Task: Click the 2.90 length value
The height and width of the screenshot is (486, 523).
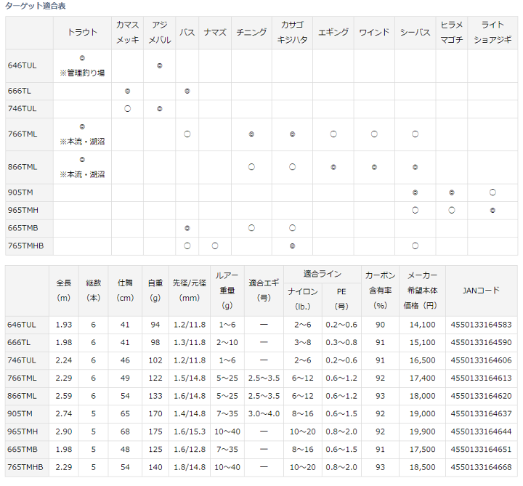Action: [x=64, y=432]
